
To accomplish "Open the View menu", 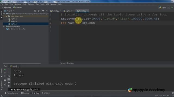I will pos(11,4).
